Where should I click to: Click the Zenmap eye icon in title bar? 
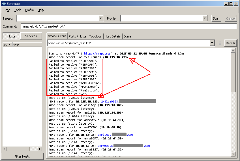pyautogui.click(x=4, y=4)
